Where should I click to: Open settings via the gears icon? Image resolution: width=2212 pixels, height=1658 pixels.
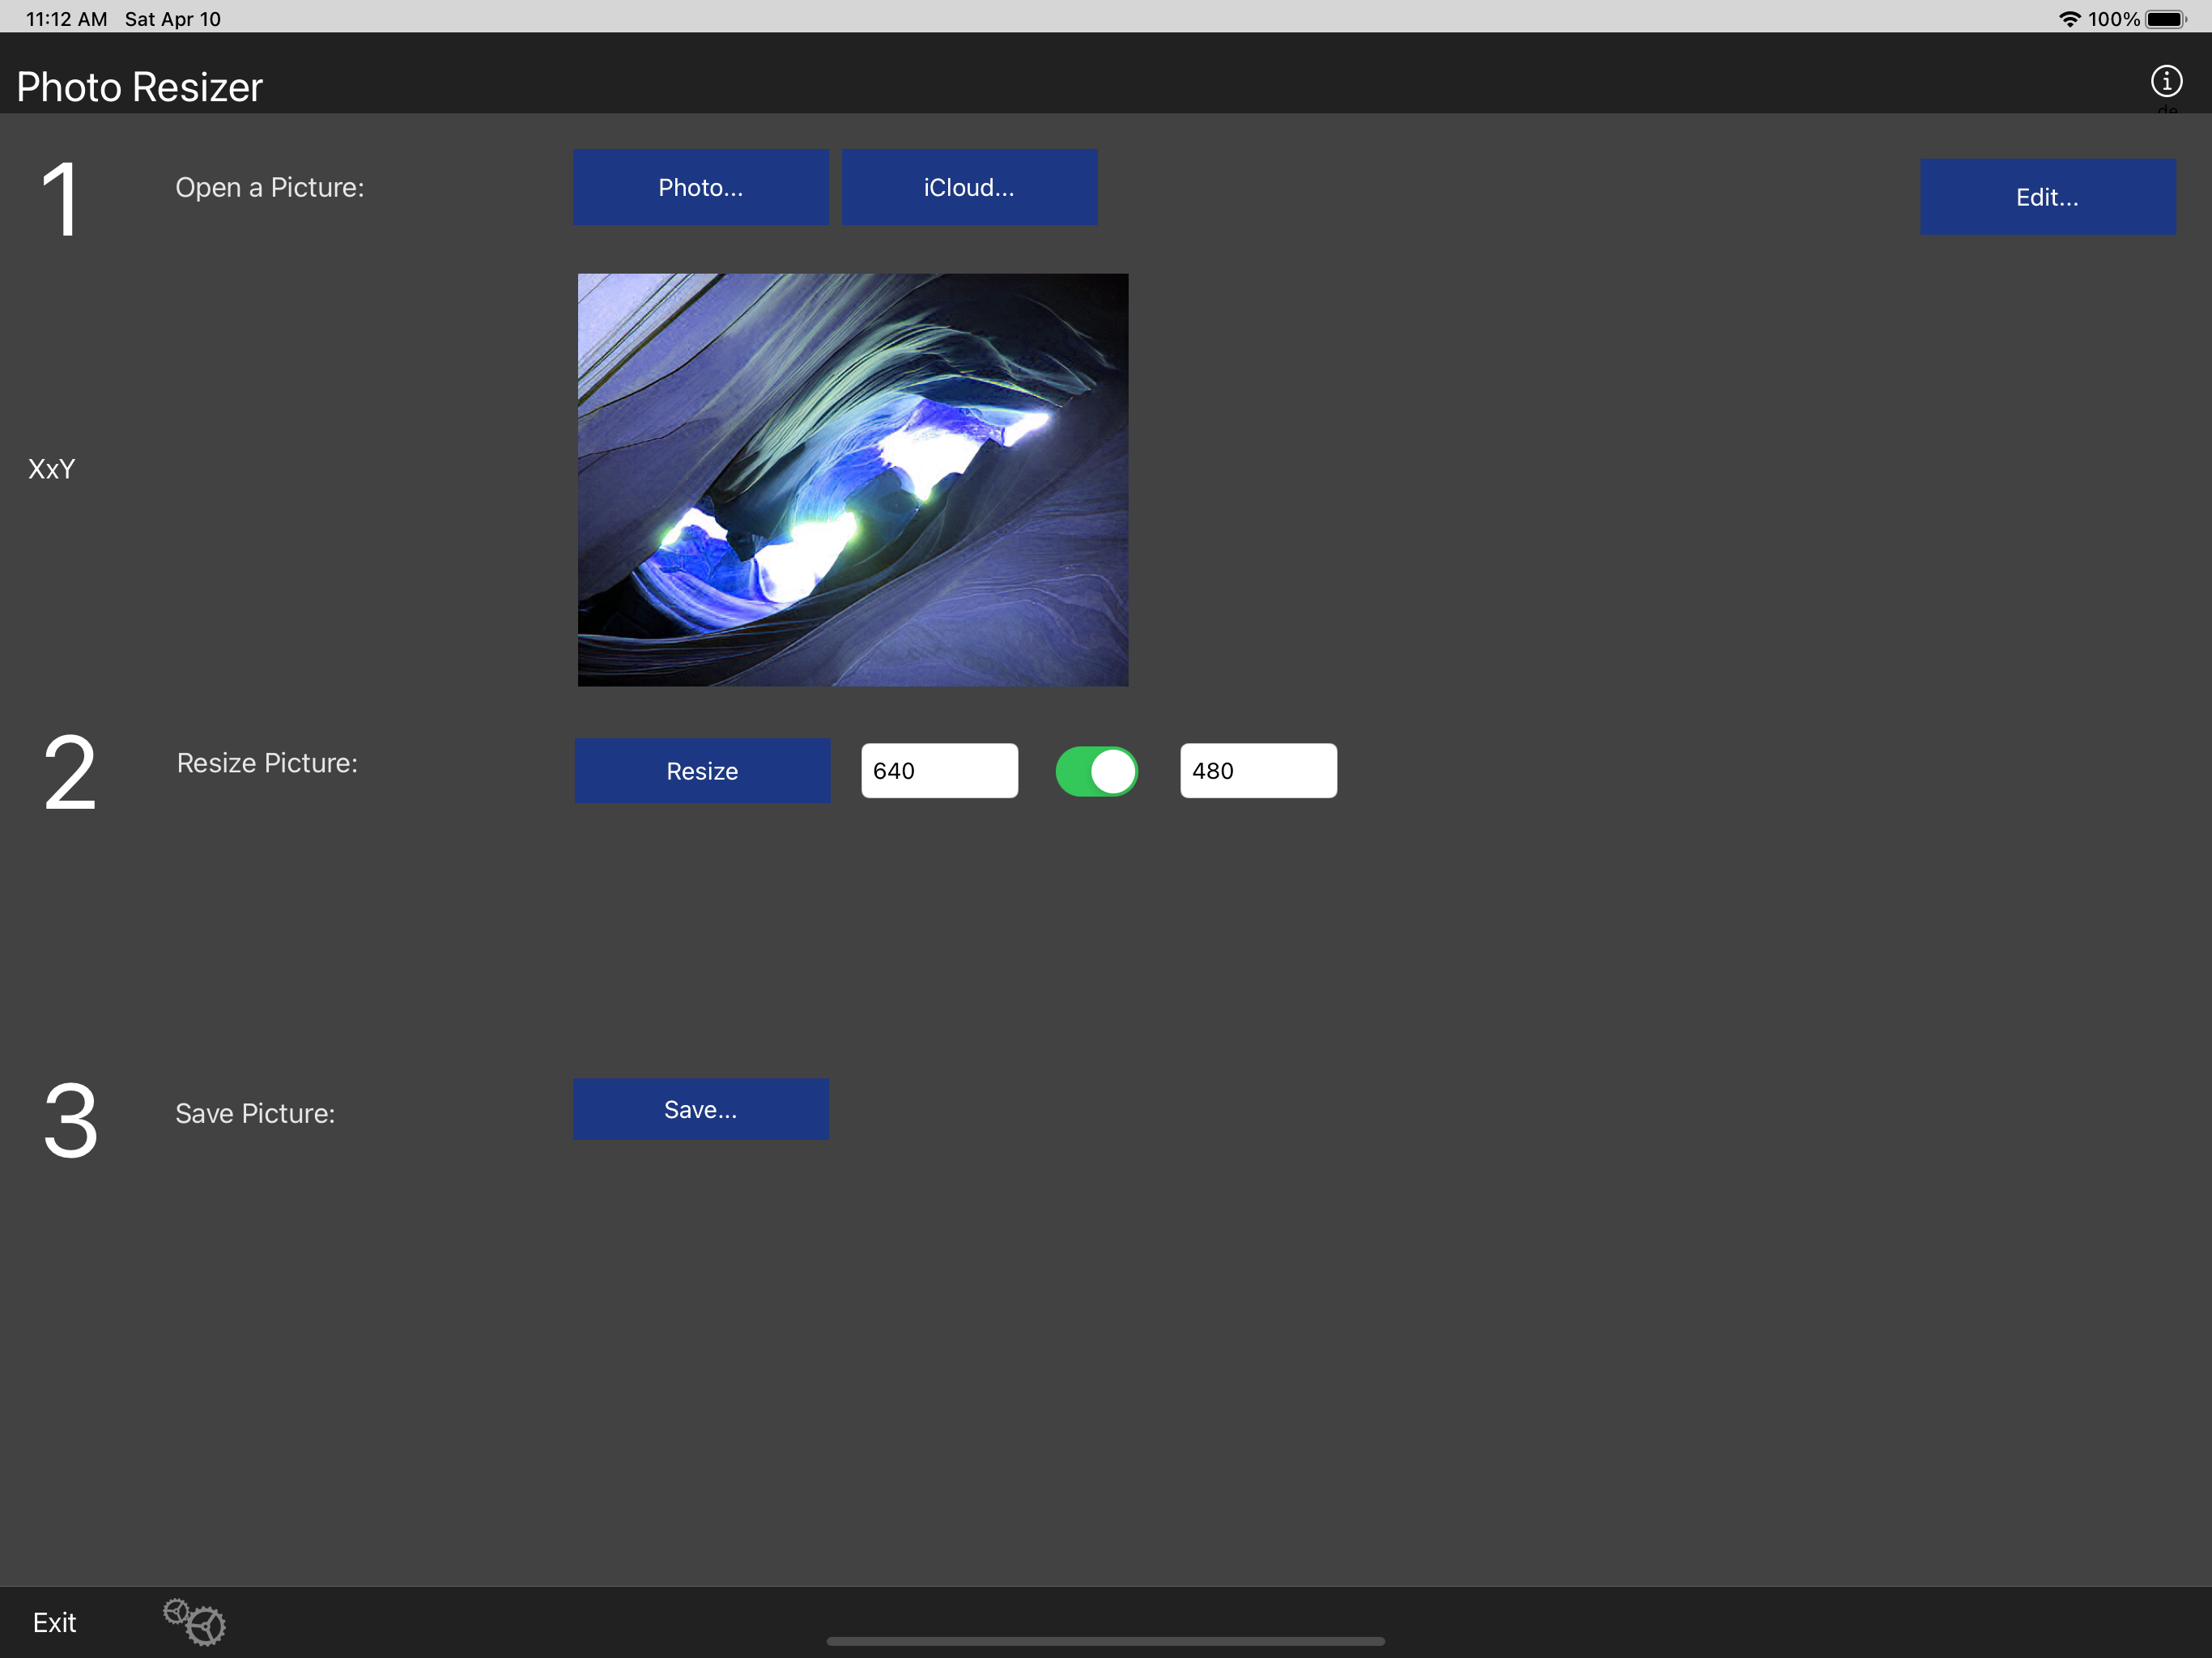coord(194,1621)
